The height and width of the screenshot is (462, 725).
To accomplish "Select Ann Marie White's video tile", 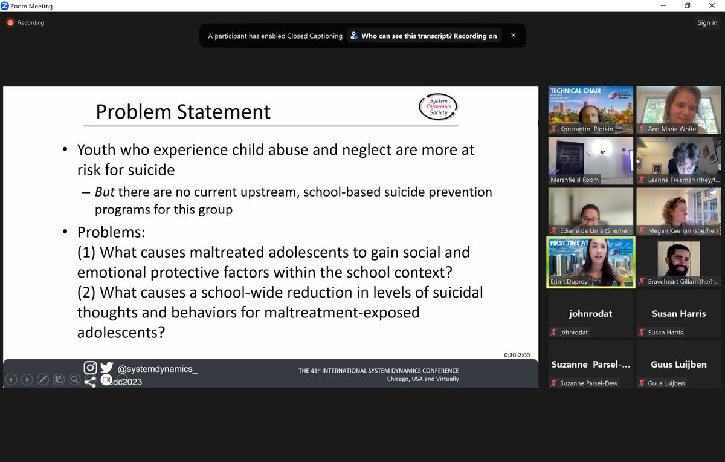I will 678,110.
